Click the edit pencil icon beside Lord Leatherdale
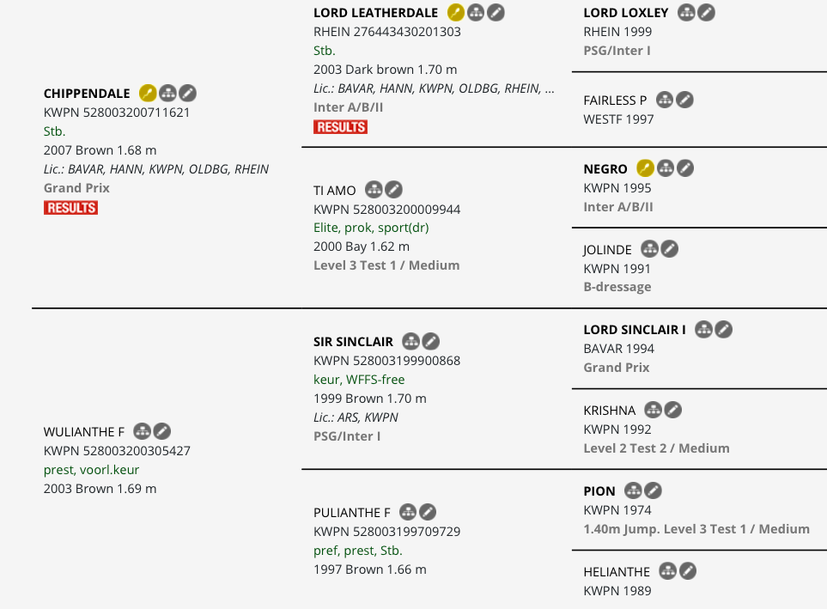Viewport: 827px width, 609px height. click(x=496, y=13)
